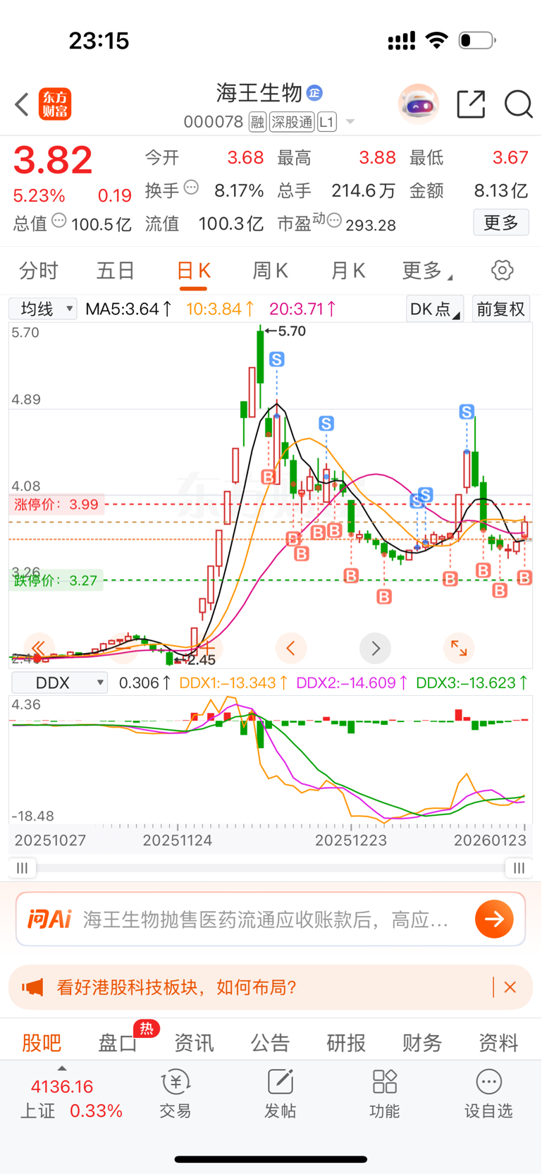Tap the S sell marker at the 5.70 peak

coord(277,360)
